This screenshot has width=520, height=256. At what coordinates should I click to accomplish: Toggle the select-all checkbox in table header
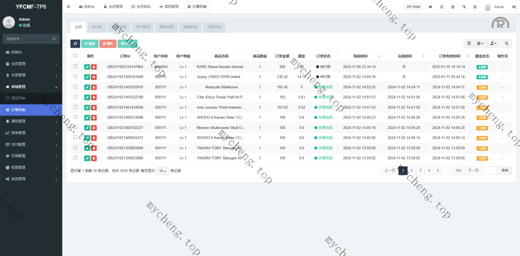click(x=76, y=56)
